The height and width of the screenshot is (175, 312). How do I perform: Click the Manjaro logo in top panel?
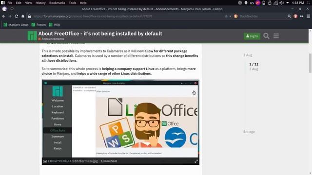[2, 3]
